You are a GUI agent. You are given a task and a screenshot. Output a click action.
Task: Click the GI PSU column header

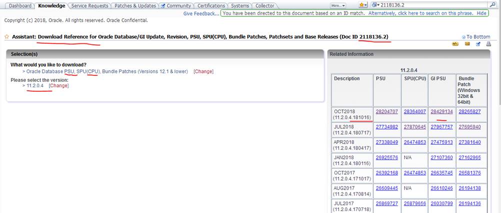(441, 90)
